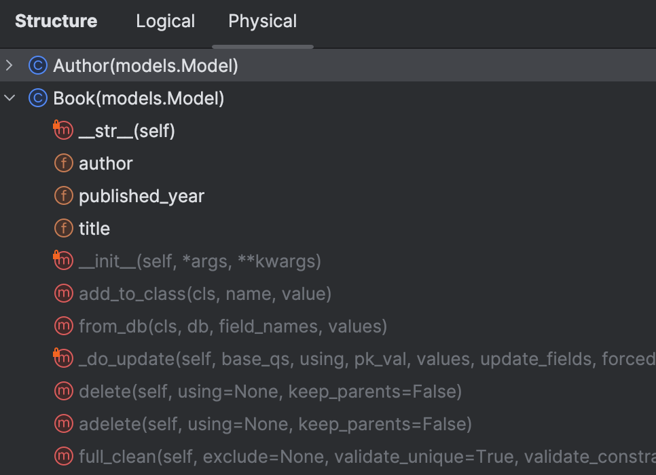Select the delete method entry
This screenshot has width=656, height=475.
click(x=204, y=391)
